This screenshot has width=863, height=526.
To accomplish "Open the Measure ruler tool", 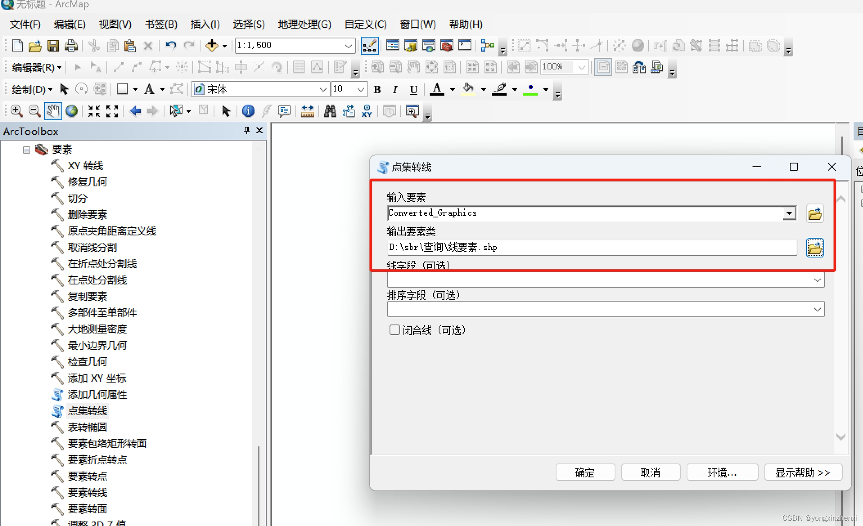I will coord(307,111).
